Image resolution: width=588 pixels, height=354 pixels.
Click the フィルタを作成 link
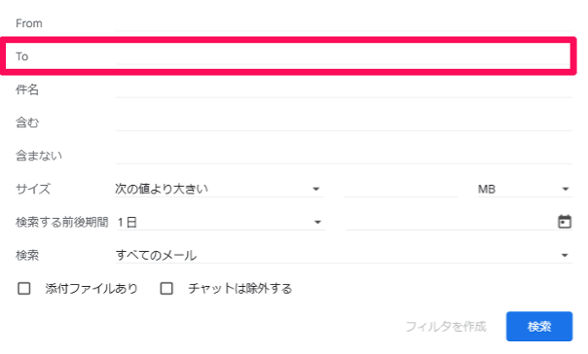click(446, 327)
